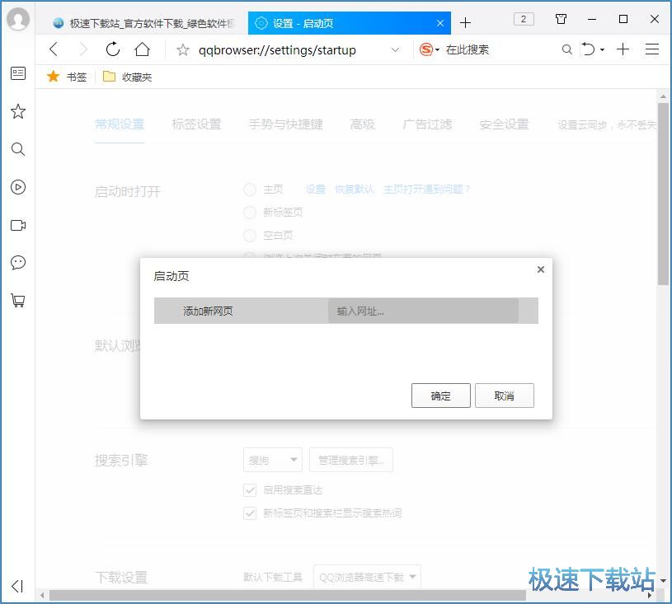Screen dimensions: 672x604
Task: Click the vertical scrollbar up arrow
Action: [663, 96]
